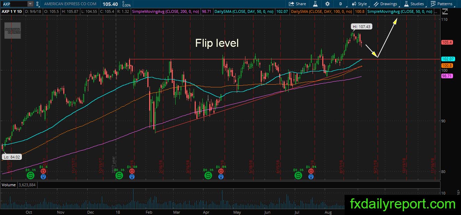Click the $0.35 dividend icon near July

click(x=298, y=176)
